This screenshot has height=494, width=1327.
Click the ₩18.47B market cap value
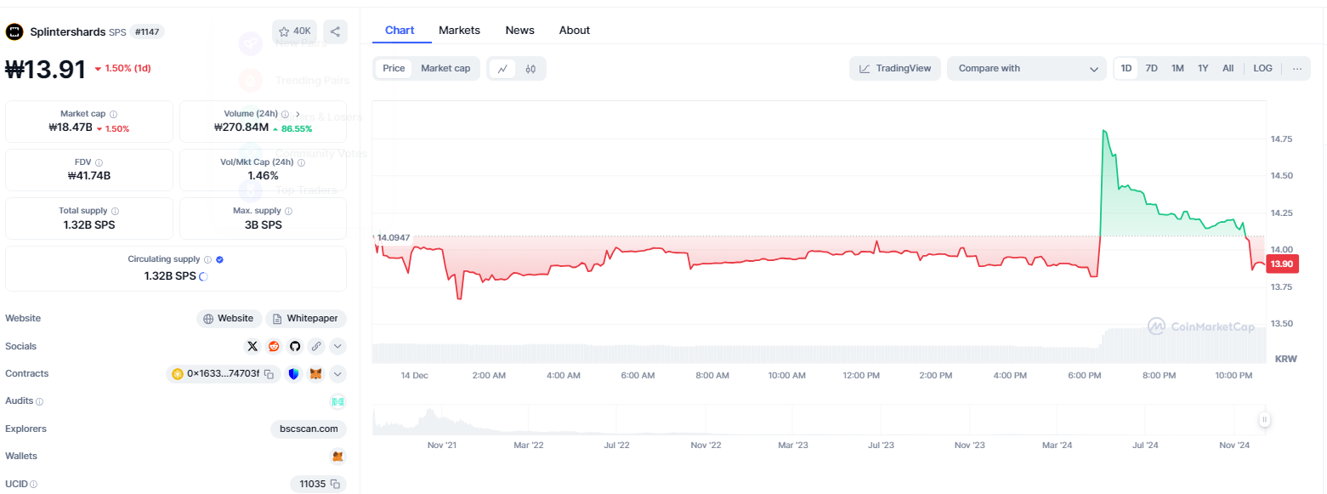coord(71,128)
